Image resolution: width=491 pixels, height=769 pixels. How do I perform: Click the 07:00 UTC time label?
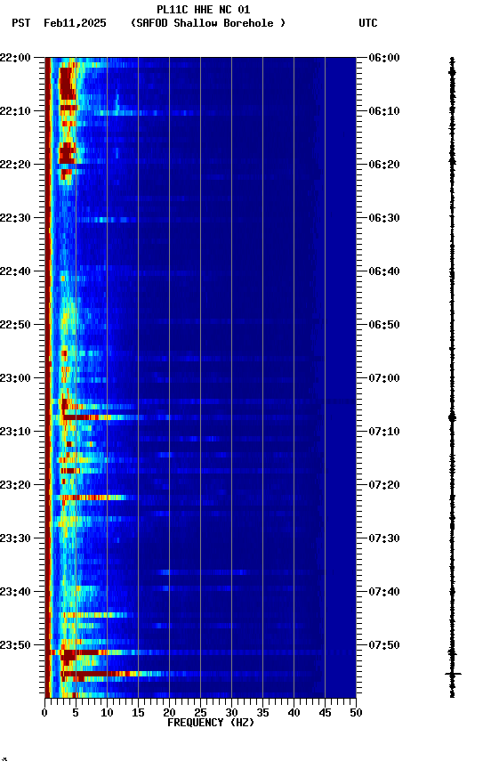(384, 378)
